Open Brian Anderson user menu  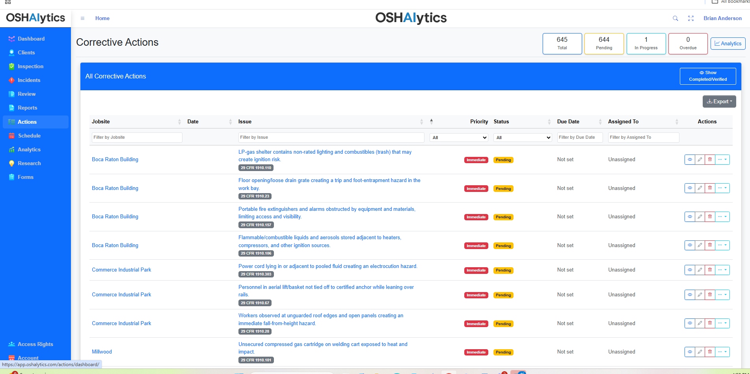[x=722, y=18]
